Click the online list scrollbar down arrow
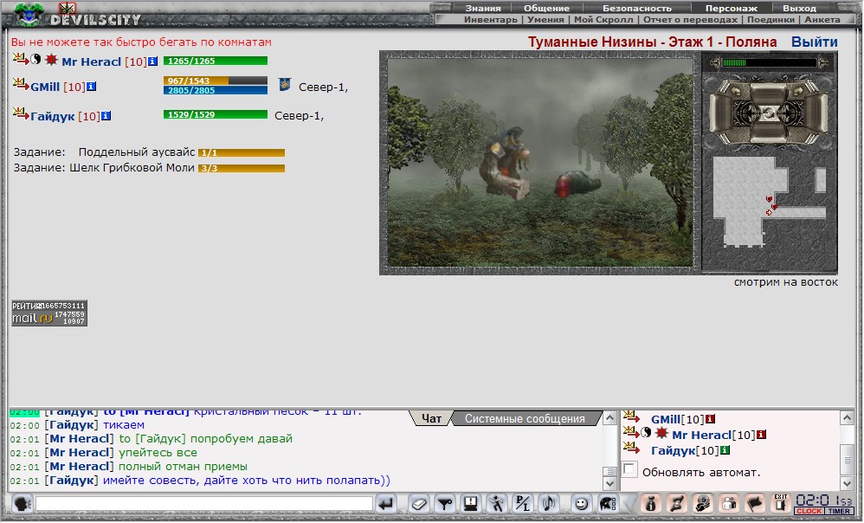 pyautogui.click(x=847, y=483)
